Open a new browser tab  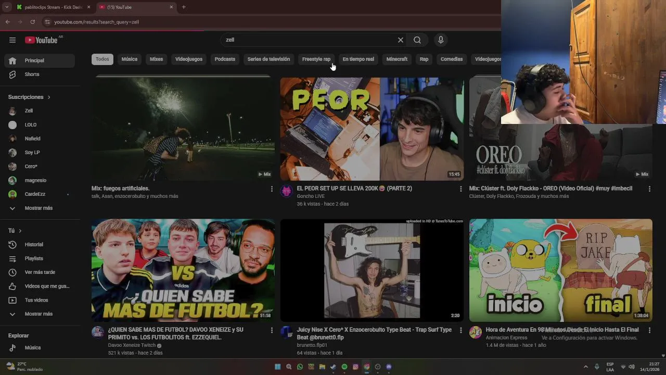pos(184,7)
